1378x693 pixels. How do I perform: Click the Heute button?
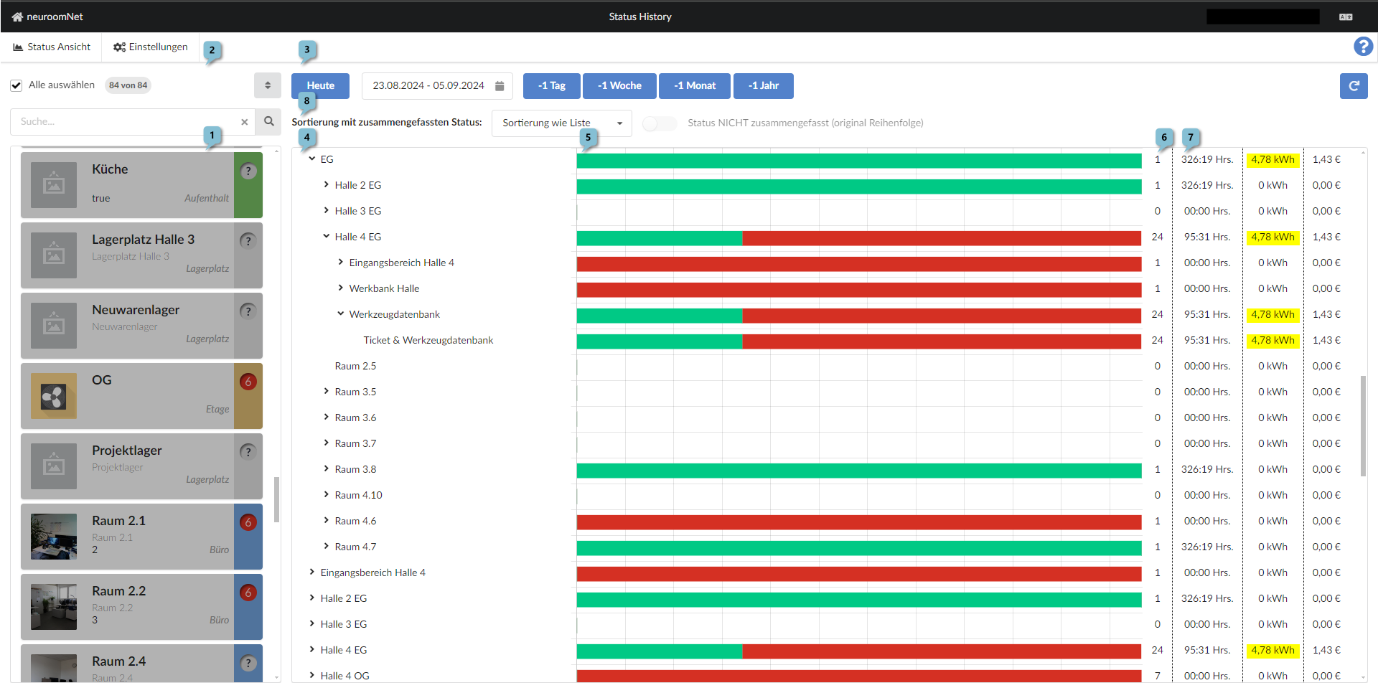pyautogui.click(x=320, y=86)
